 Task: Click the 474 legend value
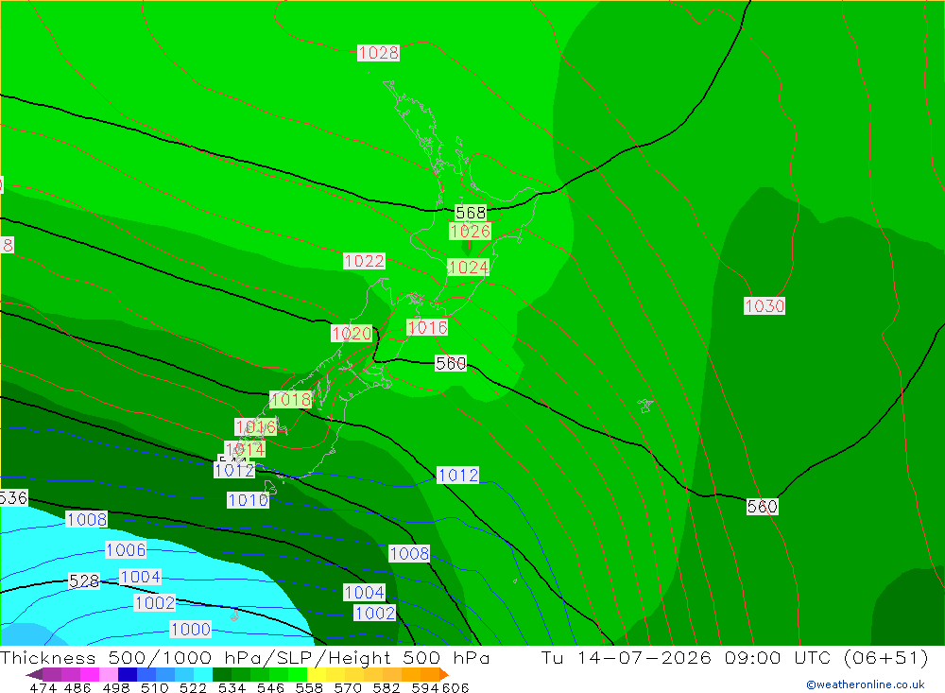(43, 688)
